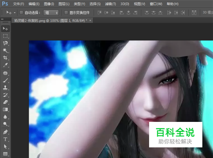
Task: Select the History Brush tool
Action: click(6, 95)
